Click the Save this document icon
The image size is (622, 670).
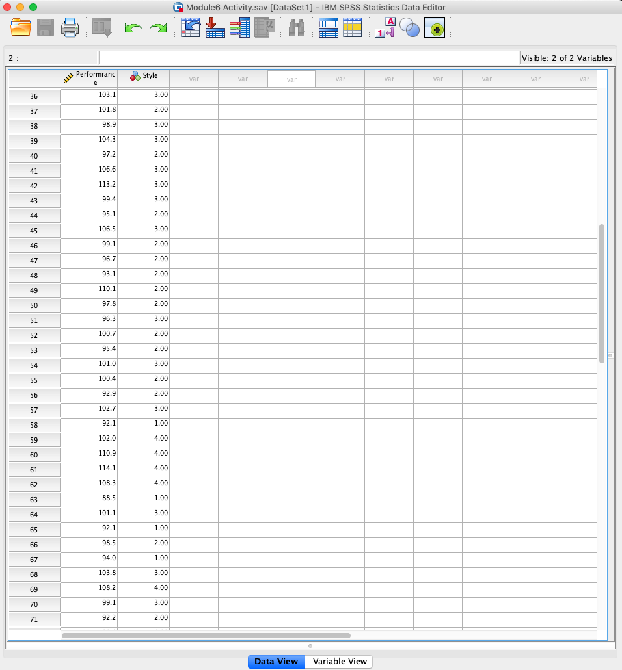click(x=45, y=27)
